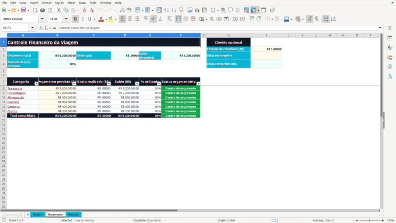Open the Format menu

(x=46, y=3)
